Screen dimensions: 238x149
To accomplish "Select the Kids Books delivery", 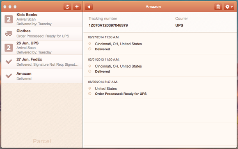I will (42, 19).
